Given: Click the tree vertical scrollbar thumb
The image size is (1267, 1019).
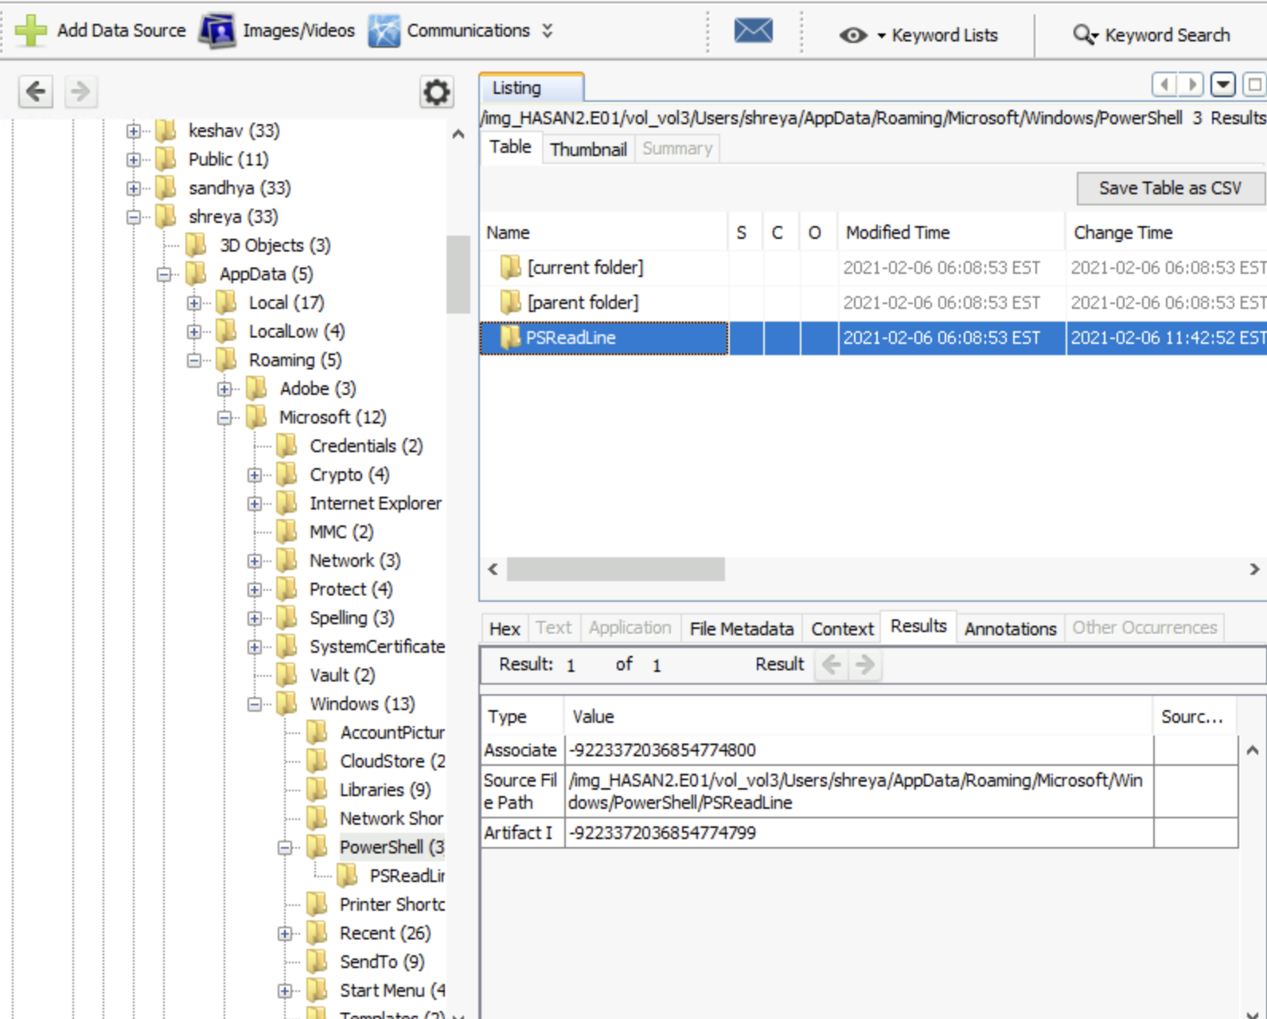Looking at the screenshot, I should [458, 275].
